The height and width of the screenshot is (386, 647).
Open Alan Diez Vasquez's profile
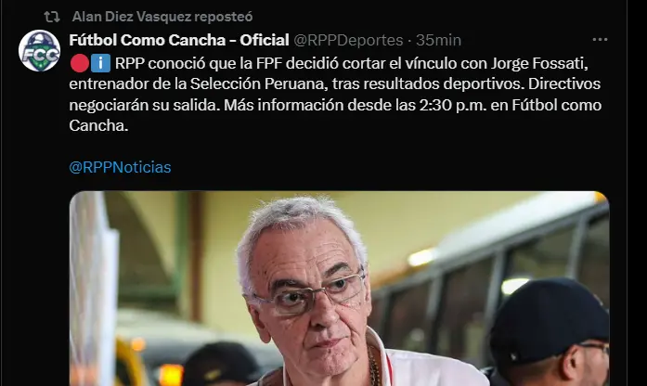click(131, 17)
